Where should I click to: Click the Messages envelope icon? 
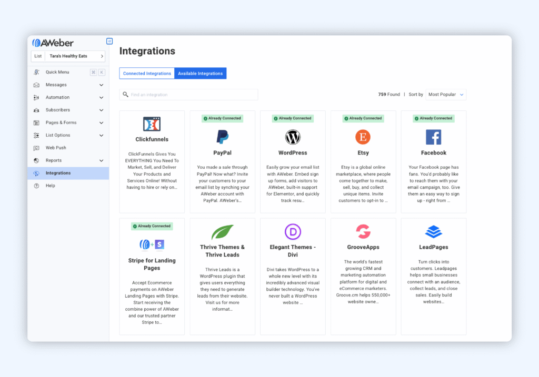(x=36, y=85)
